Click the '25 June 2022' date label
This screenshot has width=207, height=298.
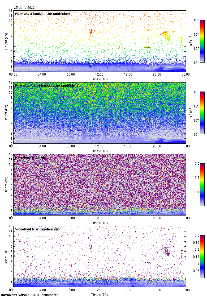pyautogui.click(x=24, y=8)
